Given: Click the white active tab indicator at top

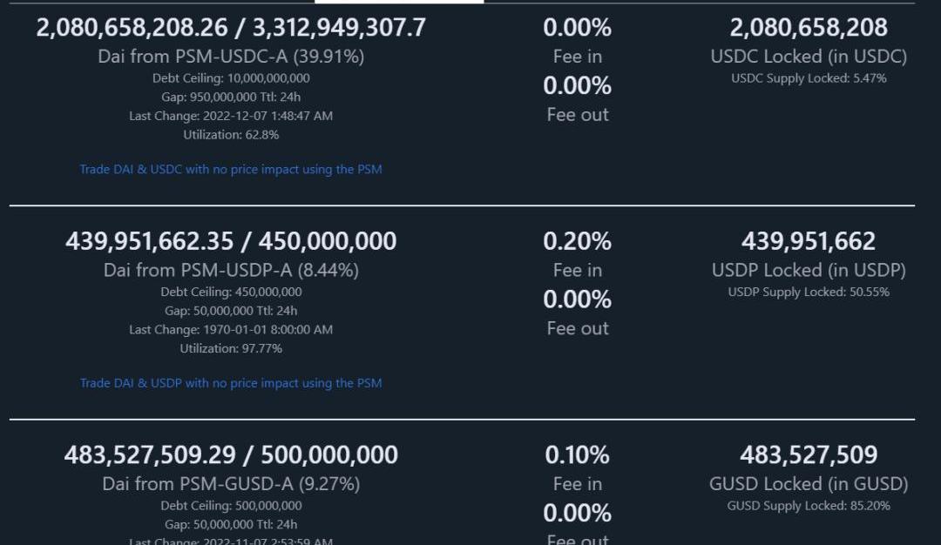Looking at the screenshot, I should click(399, 2).
